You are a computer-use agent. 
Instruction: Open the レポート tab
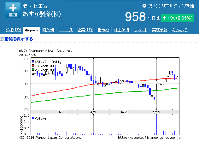(x=141, y=30)
